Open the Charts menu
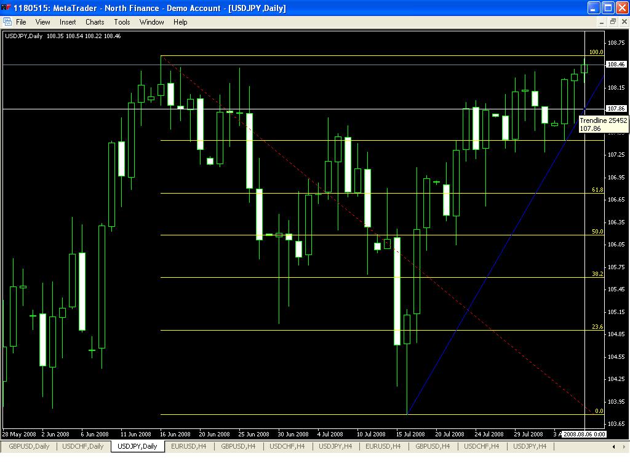The width and height of the screenshot is (630, 472). [95, 22]
